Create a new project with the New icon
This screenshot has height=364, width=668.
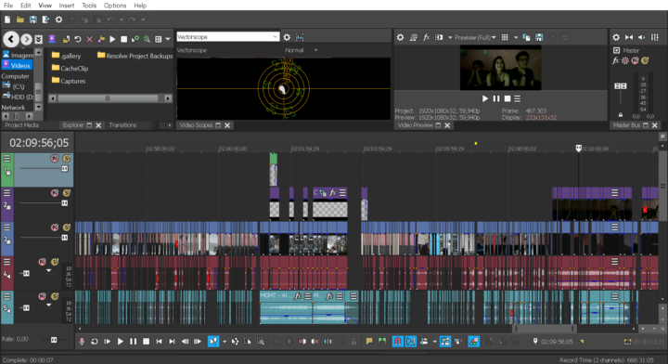(x=7, y=19)
